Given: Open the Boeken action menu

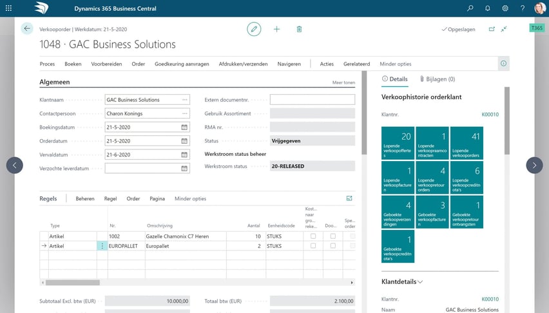Looking at the screenshot, I should coord(73,64).
